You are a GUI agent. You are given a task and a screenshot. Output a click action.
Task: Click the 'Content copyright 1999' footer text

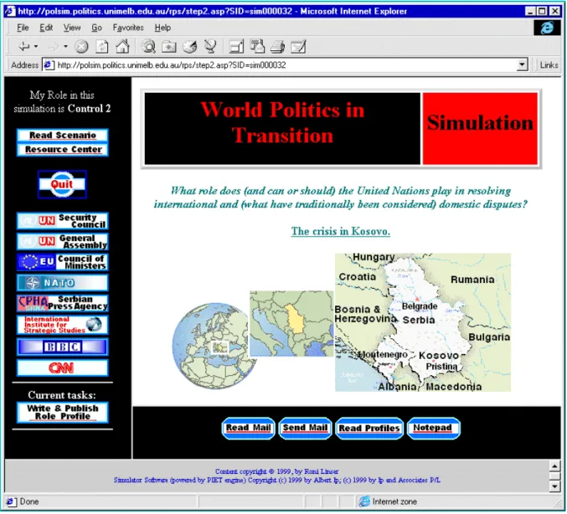coord(276,471)
